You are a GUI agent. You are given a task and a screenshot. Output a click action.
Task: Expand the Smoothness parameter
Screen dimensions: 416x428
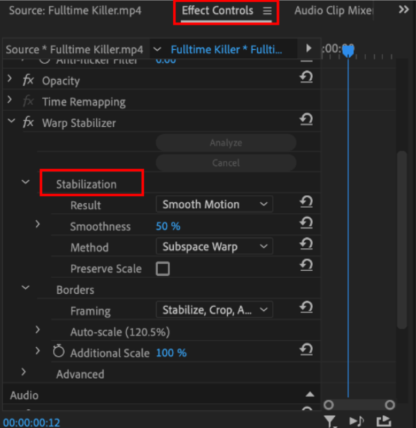click(x=37, y=224)
